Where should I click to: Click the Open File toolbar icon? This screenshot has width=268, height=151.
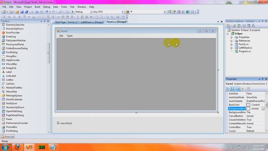click(x=17, y=12)
